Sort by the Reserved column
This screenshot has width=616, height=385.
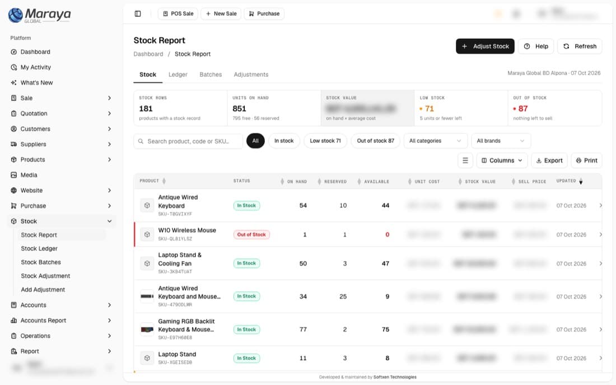click(x=332, y=182)
